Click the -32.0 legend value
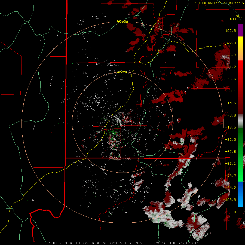The height and width of the screenshot is (245, 245). (x=231, y=139)
